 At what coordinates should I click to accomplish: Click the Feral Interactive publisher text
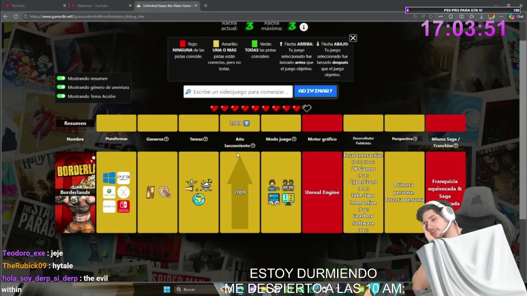click(363, 155)
